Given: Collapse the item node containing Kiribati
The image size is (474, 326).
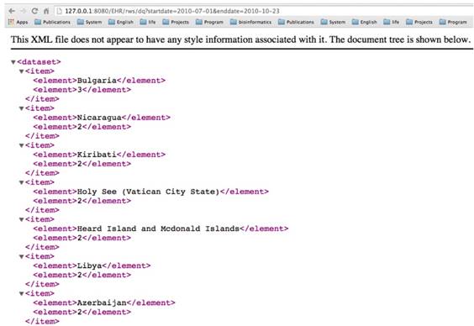Looking at the screenshot, I should pos(22,145).
